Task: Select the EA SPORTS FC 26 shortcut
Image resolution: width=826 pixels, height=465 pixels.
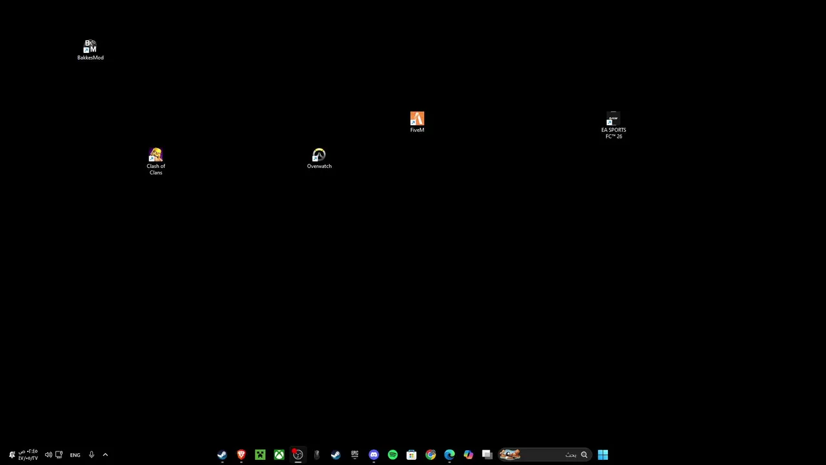Action: [x=613, y=125]
